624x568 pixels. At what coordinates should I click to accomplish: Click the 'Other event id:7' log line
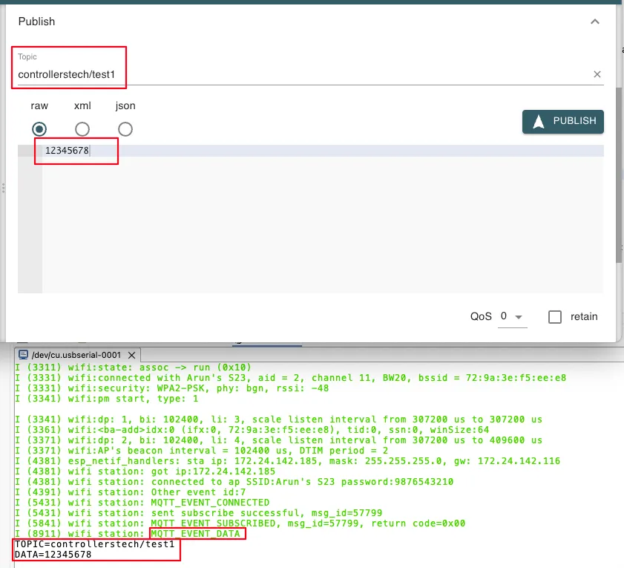click(x=131, y=492)
